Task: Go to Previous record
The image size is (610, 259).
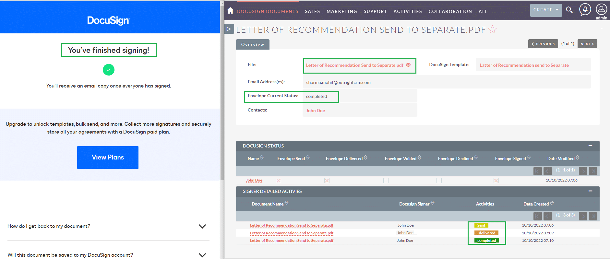Action: (543, 44)
